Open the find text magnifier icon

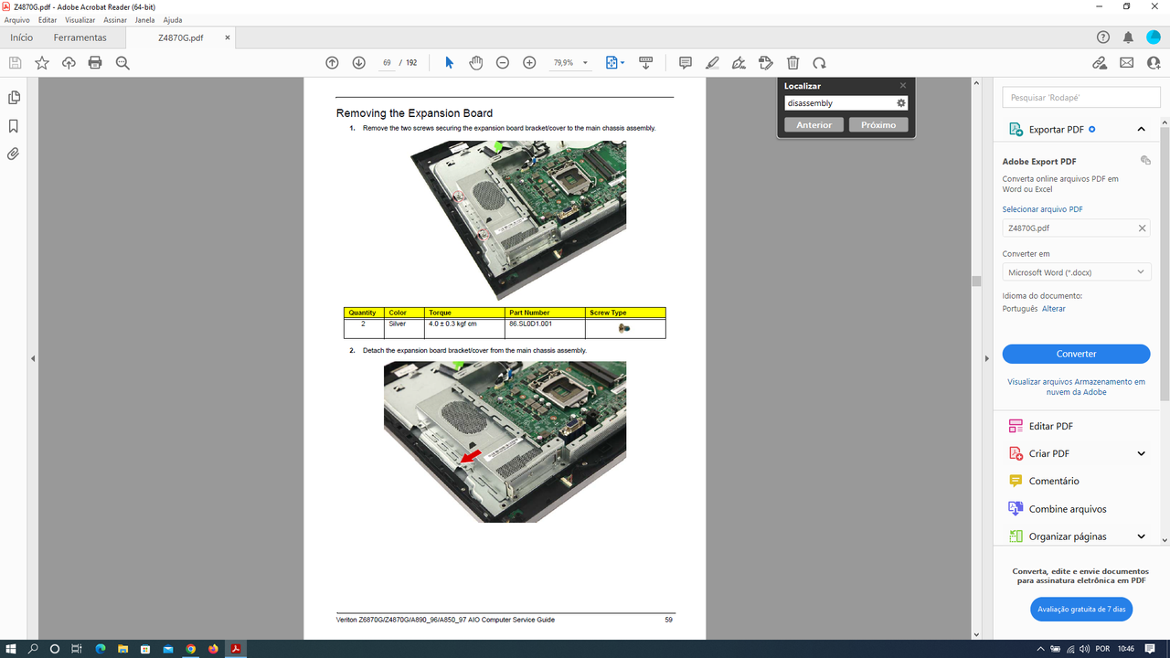122,63
